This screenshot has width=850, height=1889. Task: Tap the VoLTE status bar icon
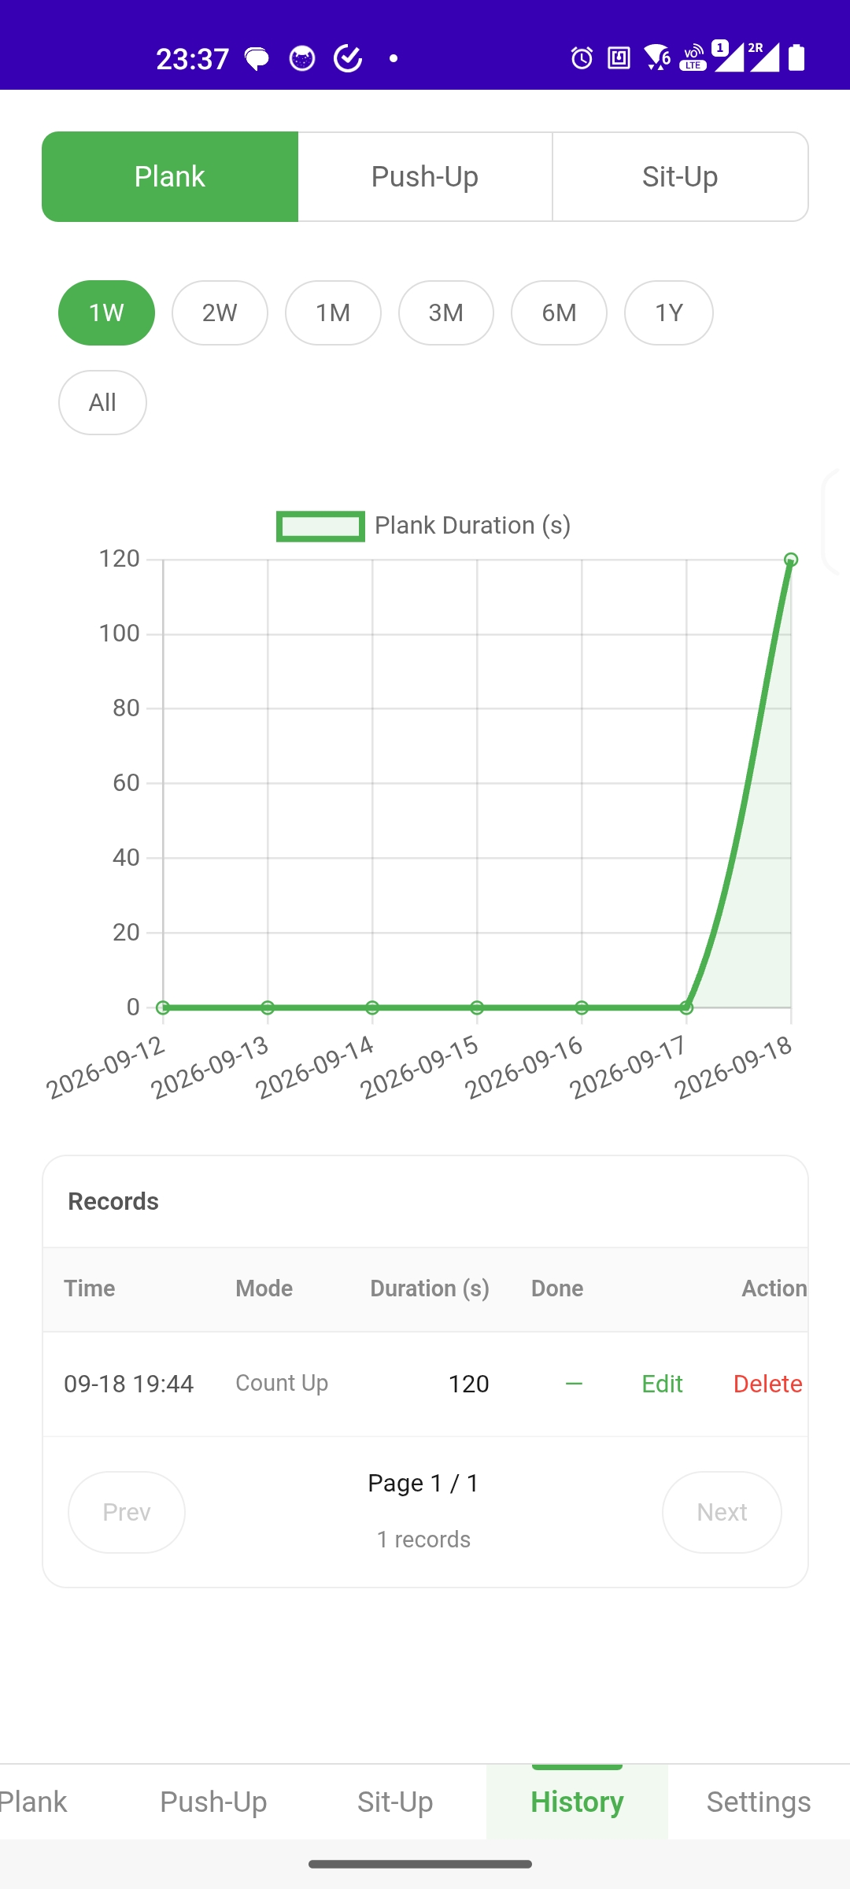click(x=693, y=57)
